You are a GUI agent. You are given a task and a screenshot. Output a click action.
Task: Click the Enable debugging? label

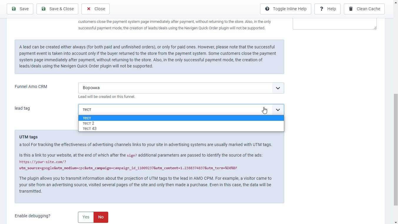pos(33,216)
